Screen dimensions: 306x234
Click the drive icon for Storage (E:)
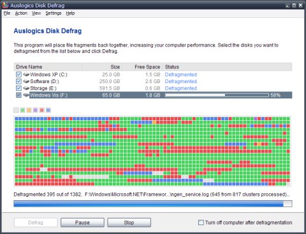click(26, 88)
